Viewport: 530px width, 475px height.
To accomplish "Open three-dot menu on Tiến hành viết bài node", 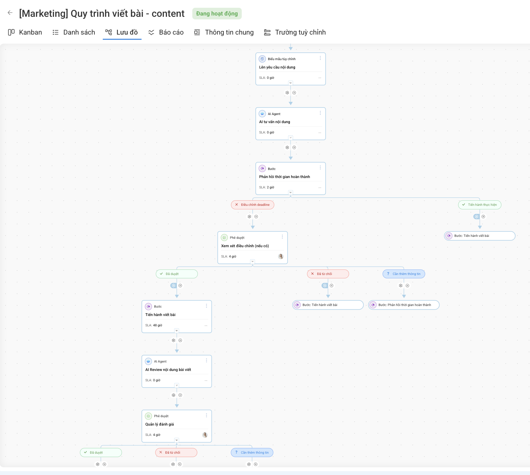I will click(207, 306).
